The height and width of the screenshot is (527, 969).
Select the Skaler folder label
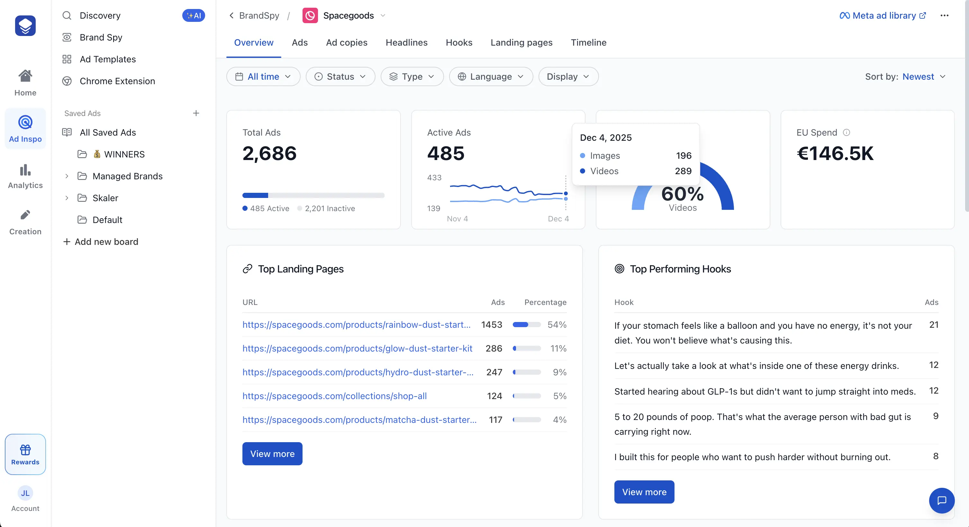tap(105, 198)
